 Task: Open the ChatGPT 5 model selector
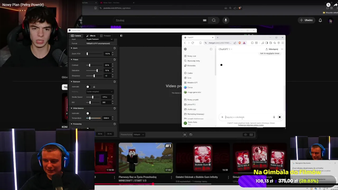click(x=226, y=49)
